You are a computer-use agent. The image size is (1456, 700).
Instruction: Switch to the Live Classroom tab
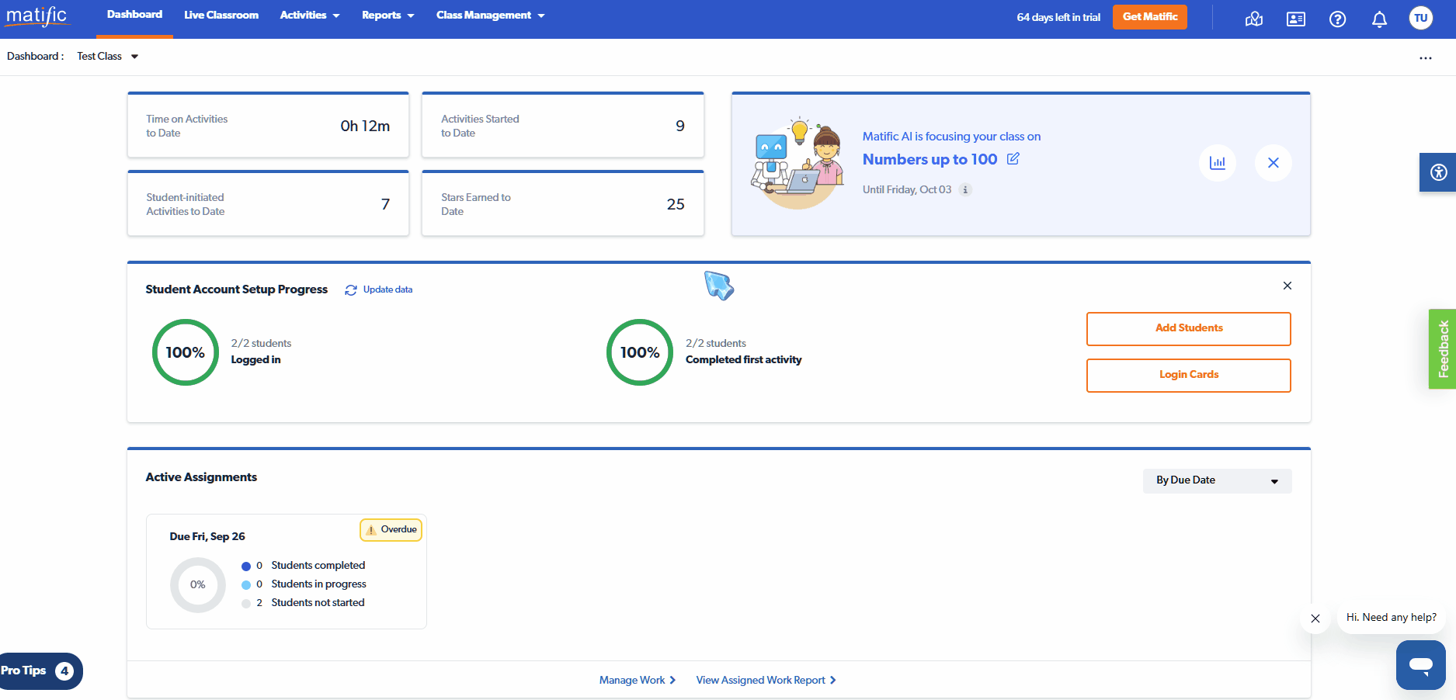tap(221, 15)
